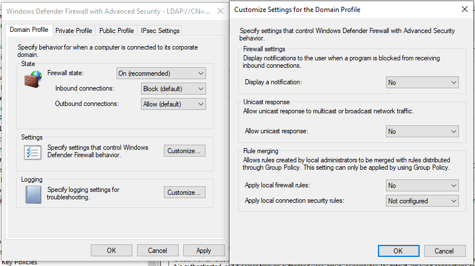Click the Rule merging group label
Image resolution: width=475 pixels, height=266 pixels.
click(x=261, y=151)
